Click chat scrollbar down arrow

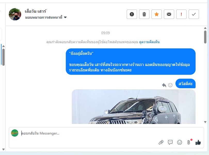[205, 122]
